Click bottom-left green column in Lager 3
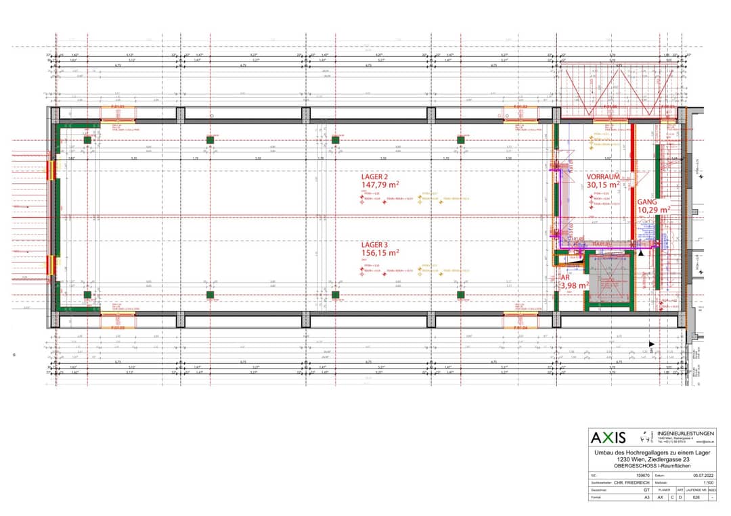The width and height of the screenshot is (731, 516). (87, 295)
